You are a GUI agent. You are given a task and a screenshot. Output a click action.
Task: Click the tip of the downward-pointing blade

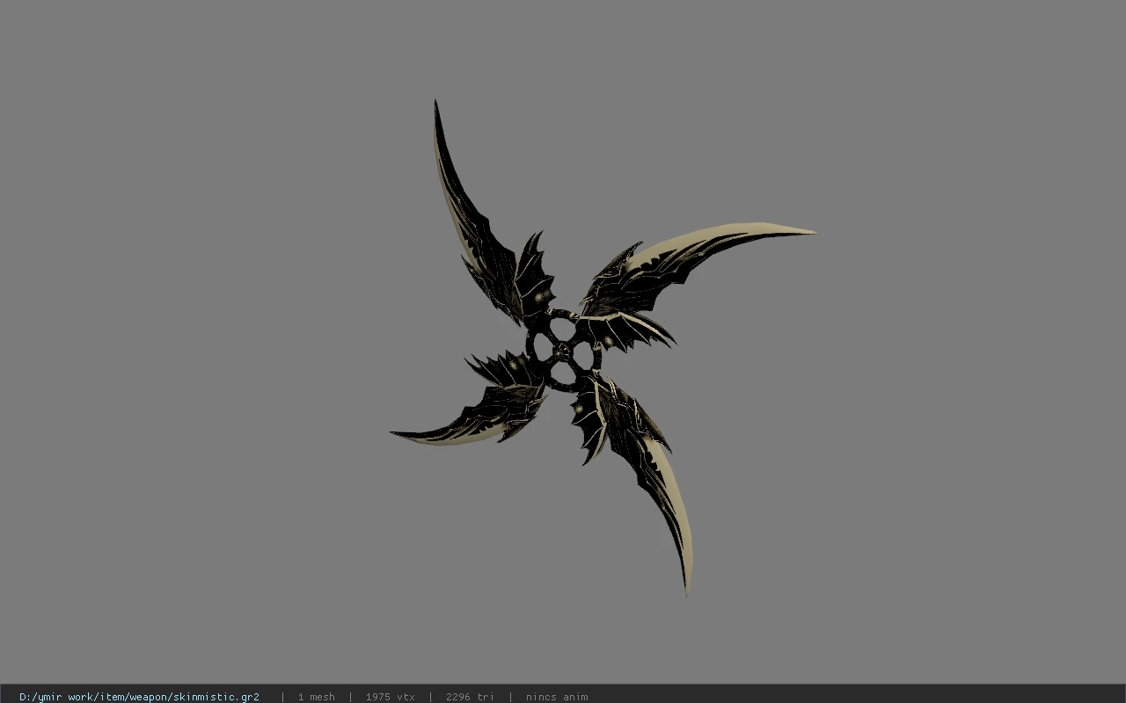click(x=686, y=591)
